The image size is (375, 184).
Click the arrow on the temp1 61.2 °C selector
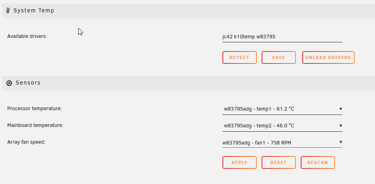pyautogui.click(x=341, y=109)
